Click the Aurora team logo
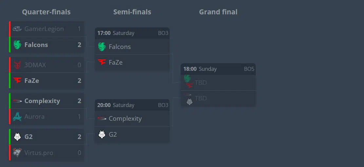The image size is (364, 167). point(17,116)
